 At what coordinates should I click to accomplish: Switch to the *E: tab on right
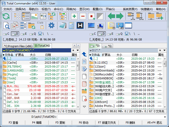(x=107, y=46)
